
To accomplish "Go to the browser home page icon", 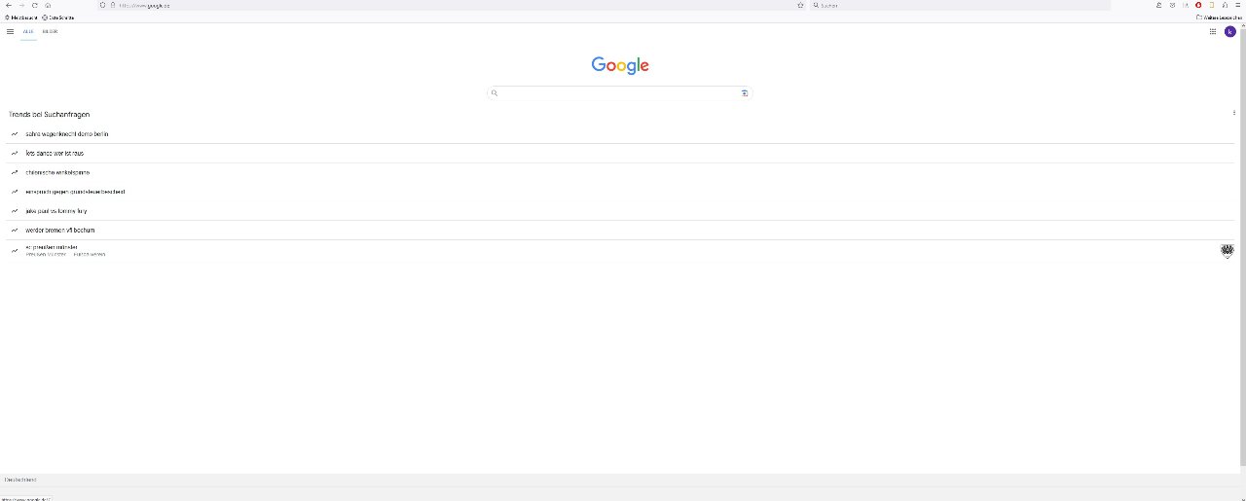I will (48, 5).
